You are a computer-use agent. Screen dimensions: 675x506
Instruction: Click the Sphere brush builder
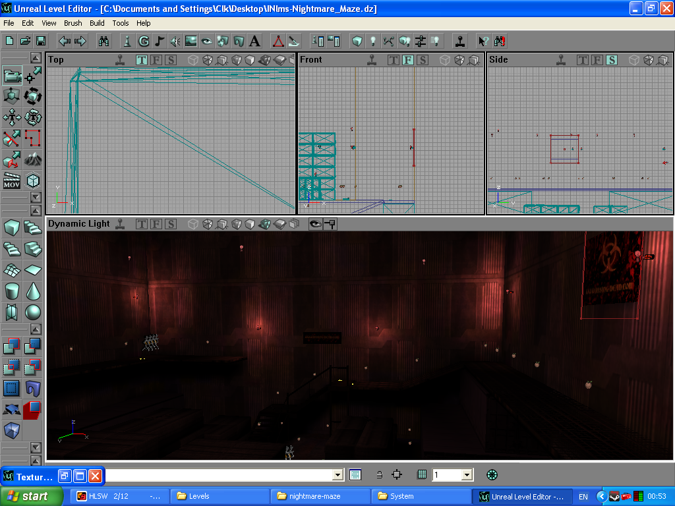click(x=33, y=312)
